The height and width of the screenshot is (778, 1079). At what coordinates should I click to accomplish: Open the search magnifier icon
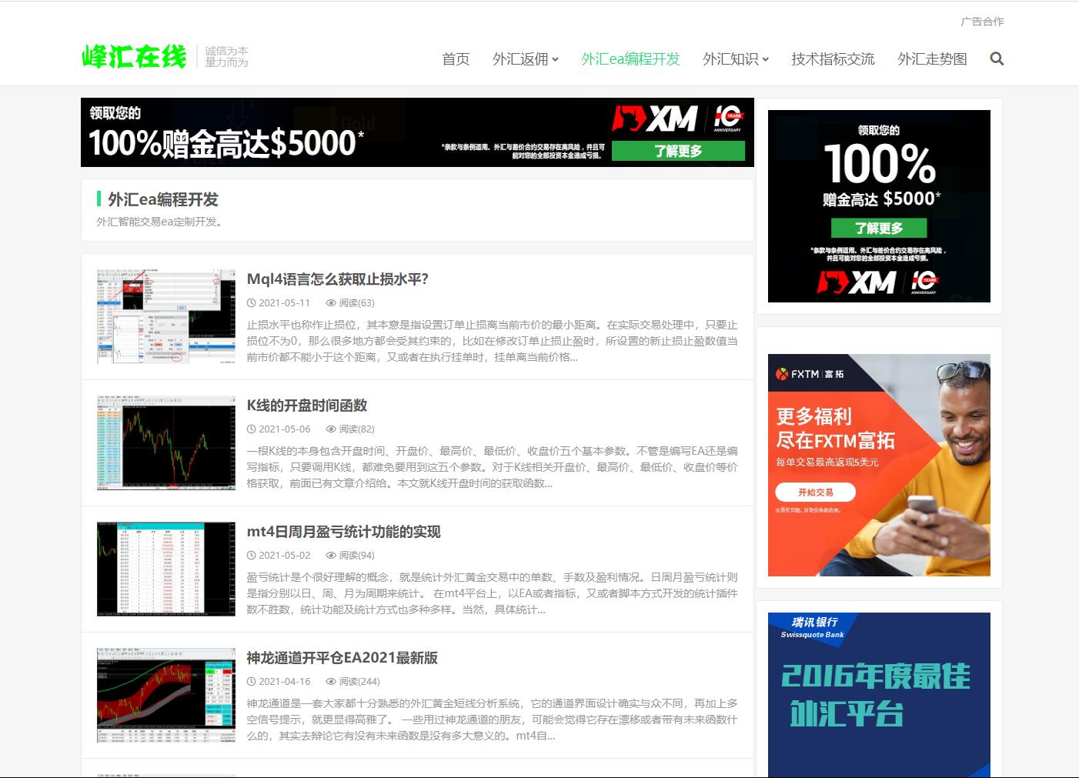click(997, 58)
